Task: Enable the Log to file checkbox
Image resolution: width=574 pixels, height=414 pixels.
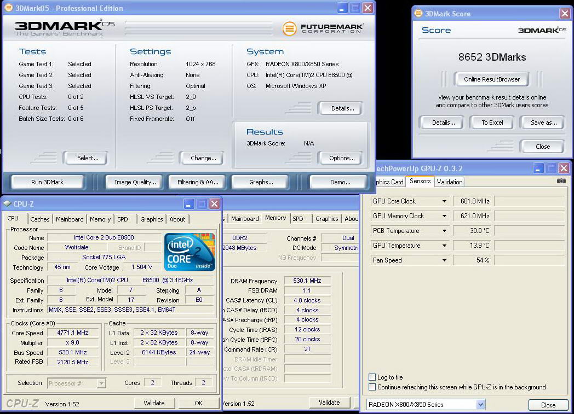Action: coord(372,377)
